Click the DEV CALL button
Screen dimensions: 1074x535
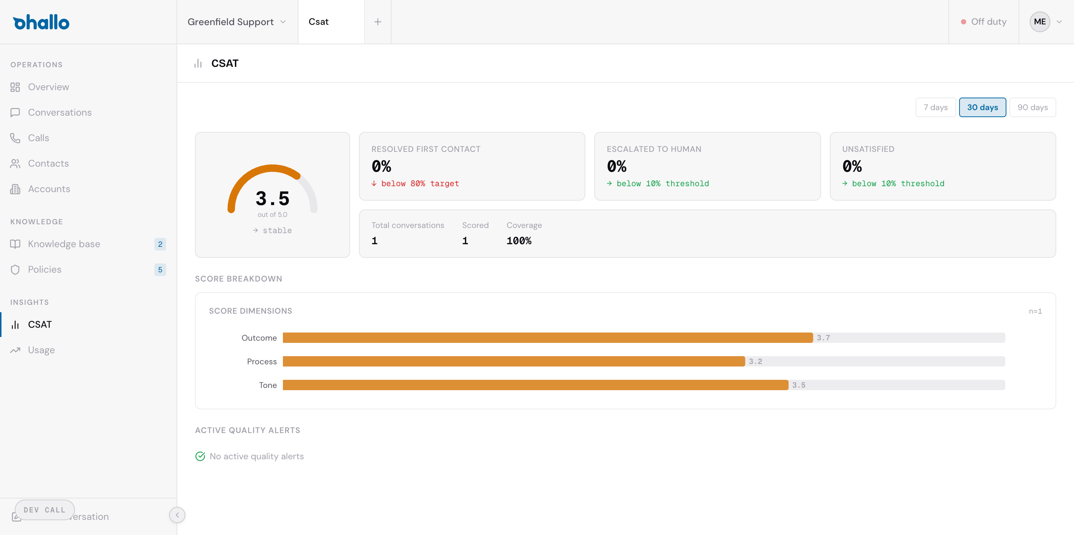[45, 510]
